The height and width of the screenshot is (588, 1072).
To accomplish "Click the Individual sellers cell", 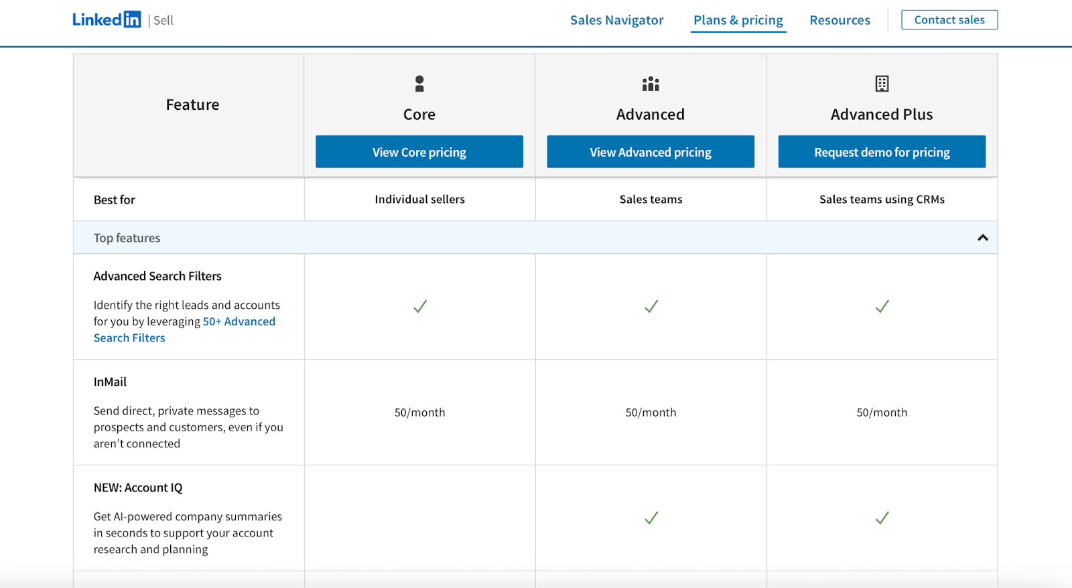I will point(419,199).
